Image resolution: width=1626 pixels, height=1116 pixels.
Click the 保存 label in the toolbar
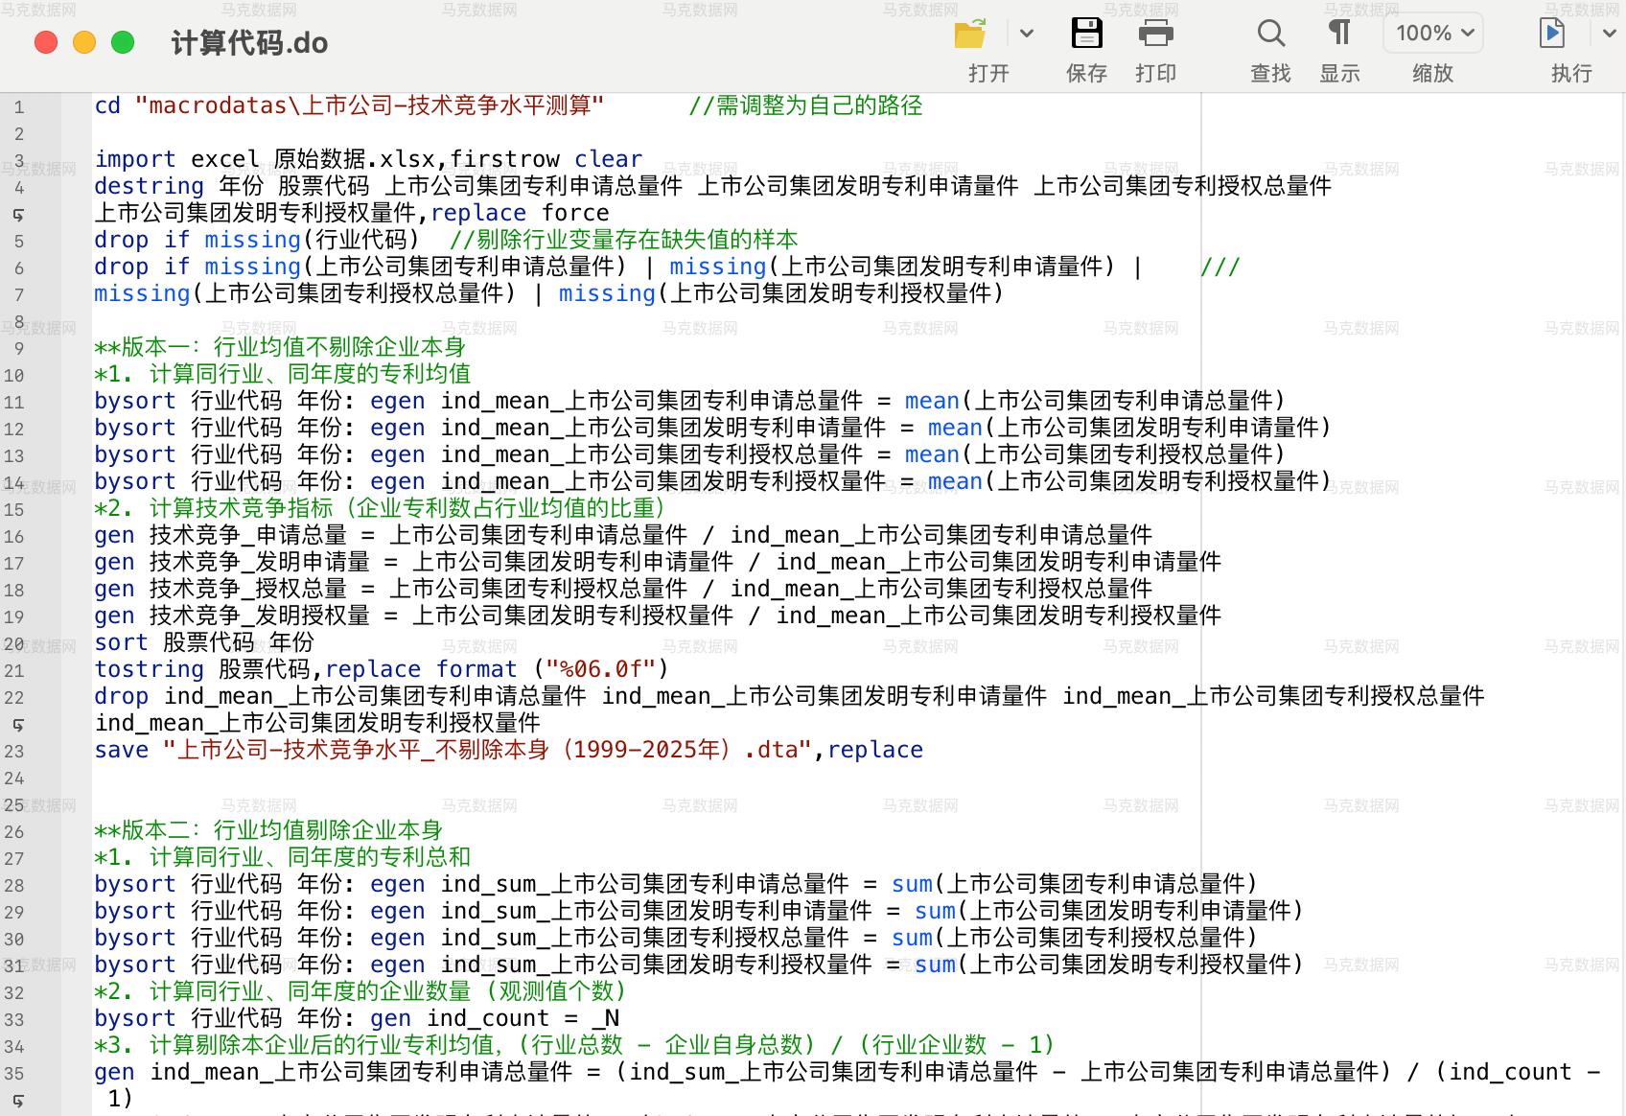pyautogui.click(x=1086, y=74)
